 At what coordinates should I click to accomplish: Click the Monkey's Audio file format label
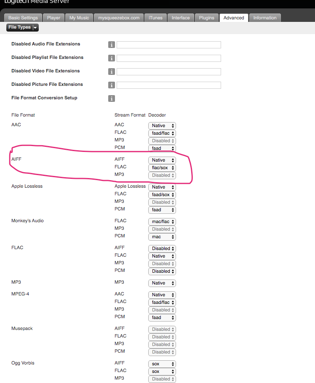tap(27, 221)
